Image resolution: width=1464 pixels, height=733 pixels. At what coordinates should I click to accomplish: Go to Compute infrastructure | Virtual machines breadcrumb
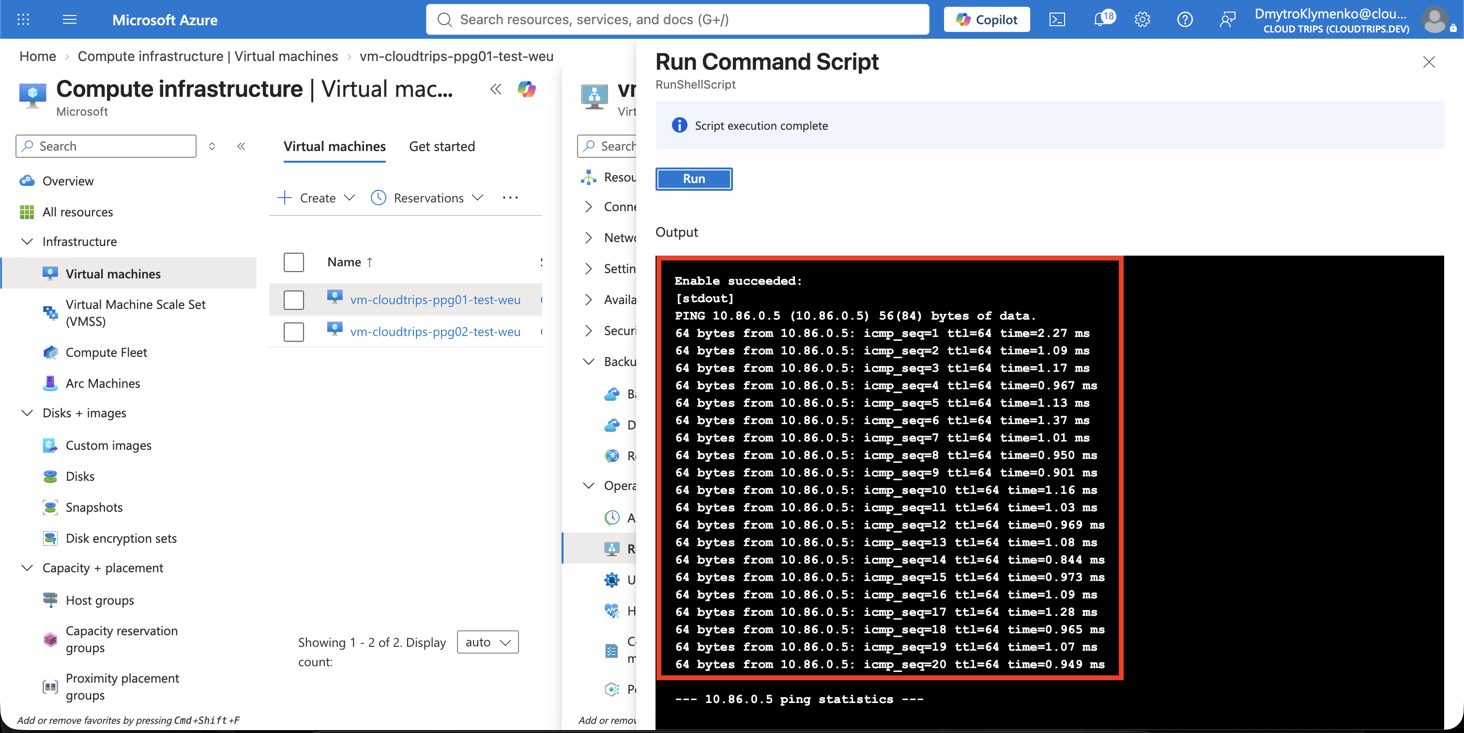(208, 56)
